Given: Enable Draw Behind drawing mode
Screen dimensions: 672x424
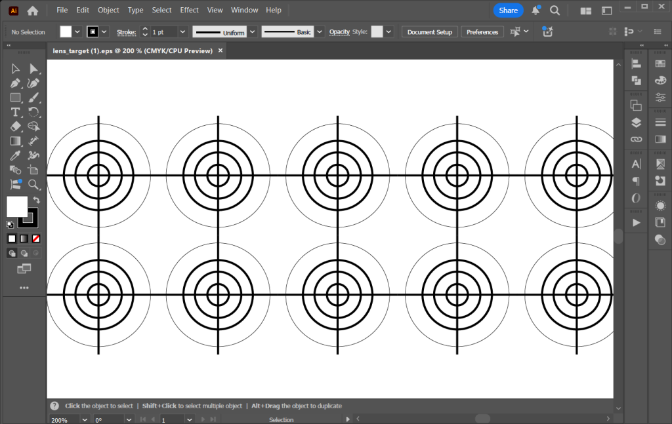Looking at the screenshot, I should [x=23, y=253].
